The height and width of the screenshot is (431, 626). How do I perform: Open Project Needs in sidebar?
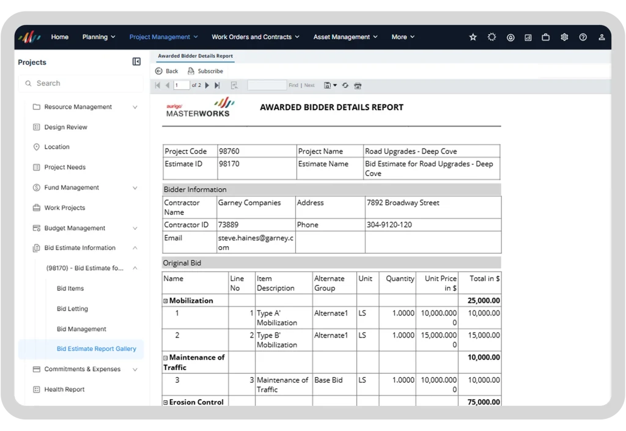(65, 168)
